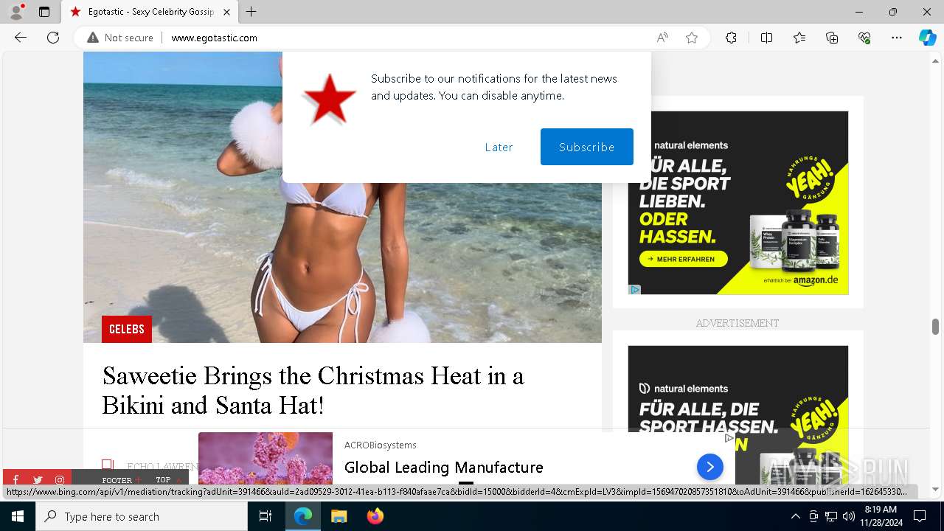Close the Egotastic tab

(226, 12)
